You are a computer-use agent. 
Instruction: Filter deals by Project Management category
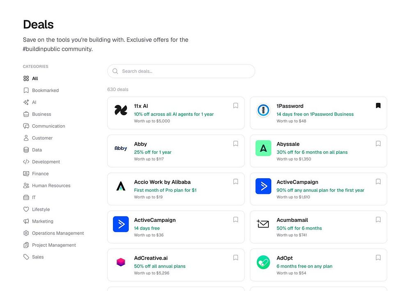pos(54,245)
